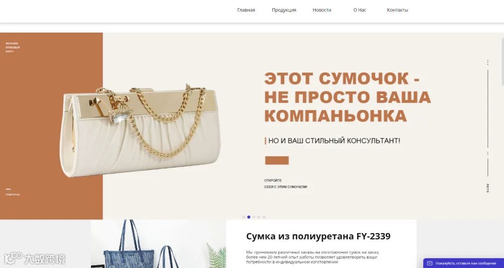Click the fern plant decoration image

click(217, 256)
